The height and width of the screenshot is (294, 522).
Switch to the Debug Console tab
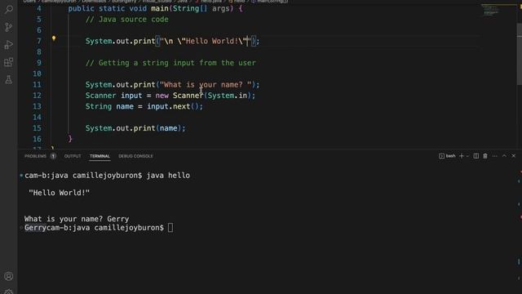coord(136,156)
